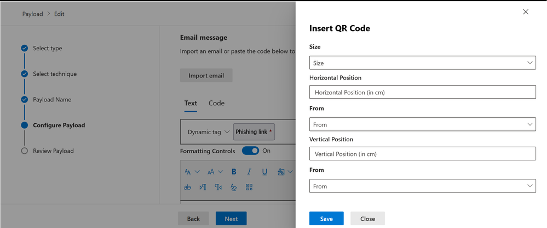This screenshot has width=547, height=228.
Task: Save the QR code settings
Action: [x=326, y=219]
